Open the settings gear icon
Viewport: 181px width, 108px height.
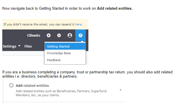(59, 35)
